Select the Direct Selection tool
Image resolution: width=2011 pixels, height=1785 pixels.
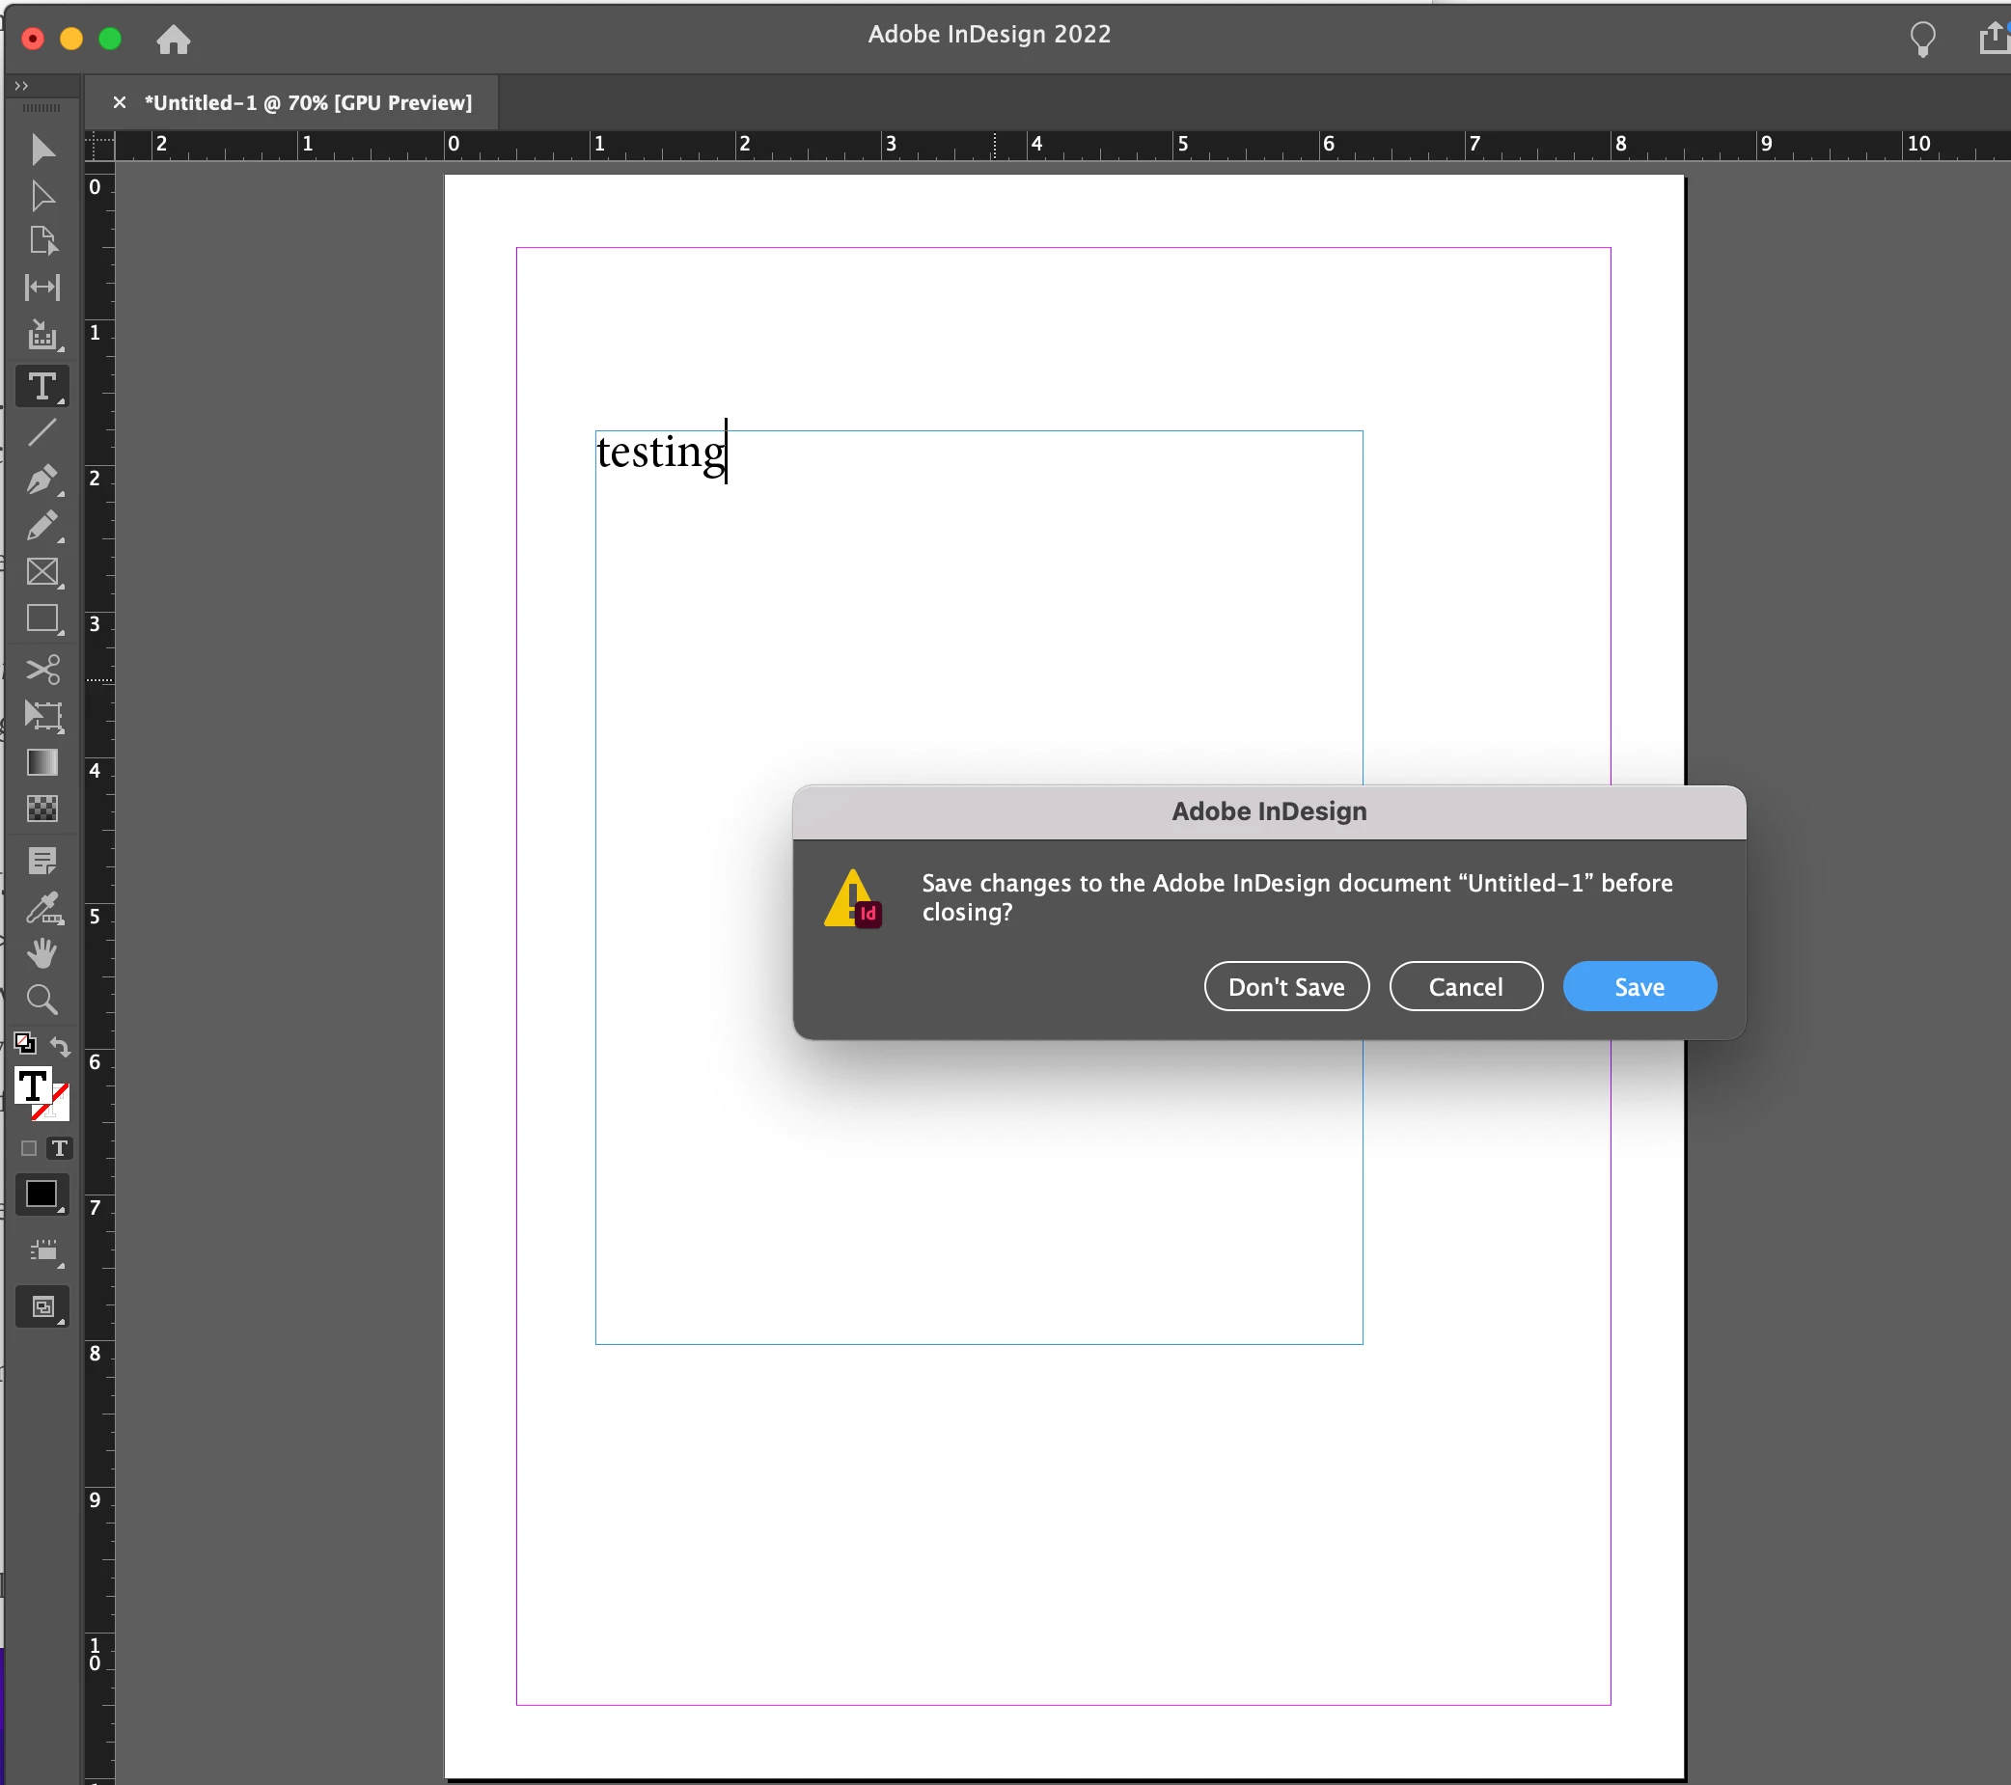pyautogui.click(x=42, y=196)
